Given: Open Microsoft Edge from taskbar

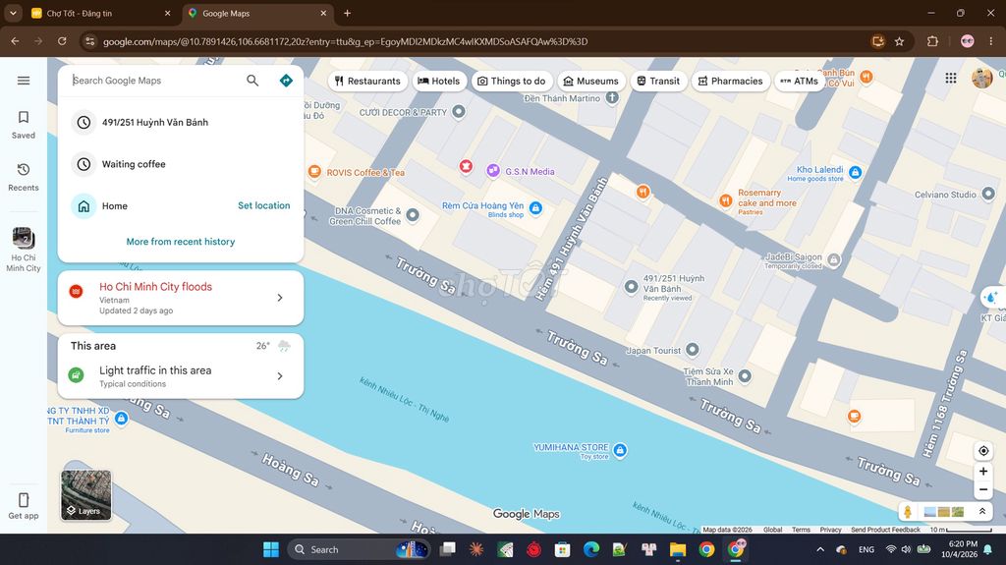Looking at the screenshot, I should tap(590, 549).
